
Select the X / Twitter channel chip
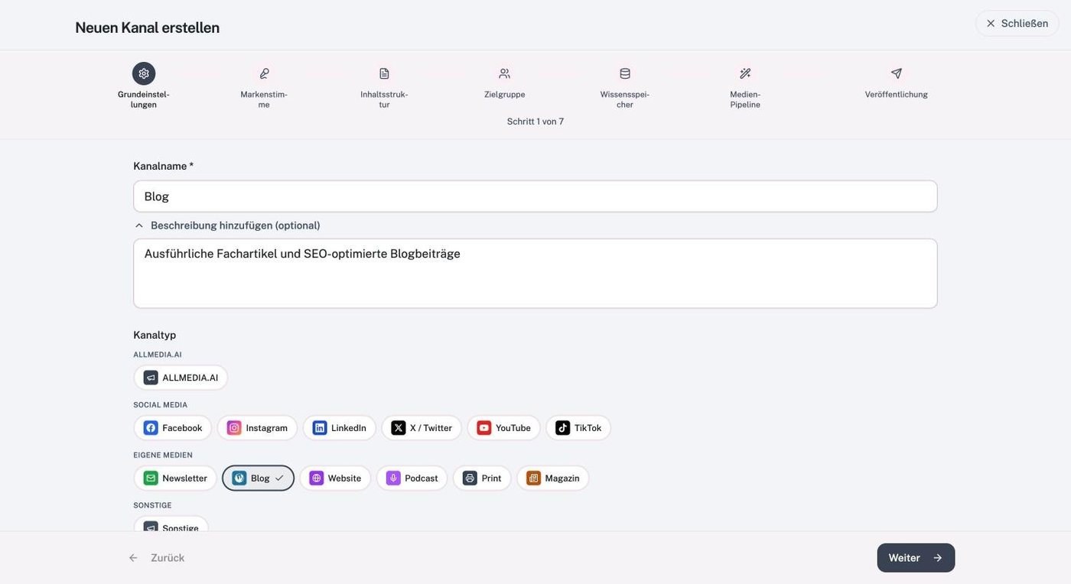(x=422, y=428)
